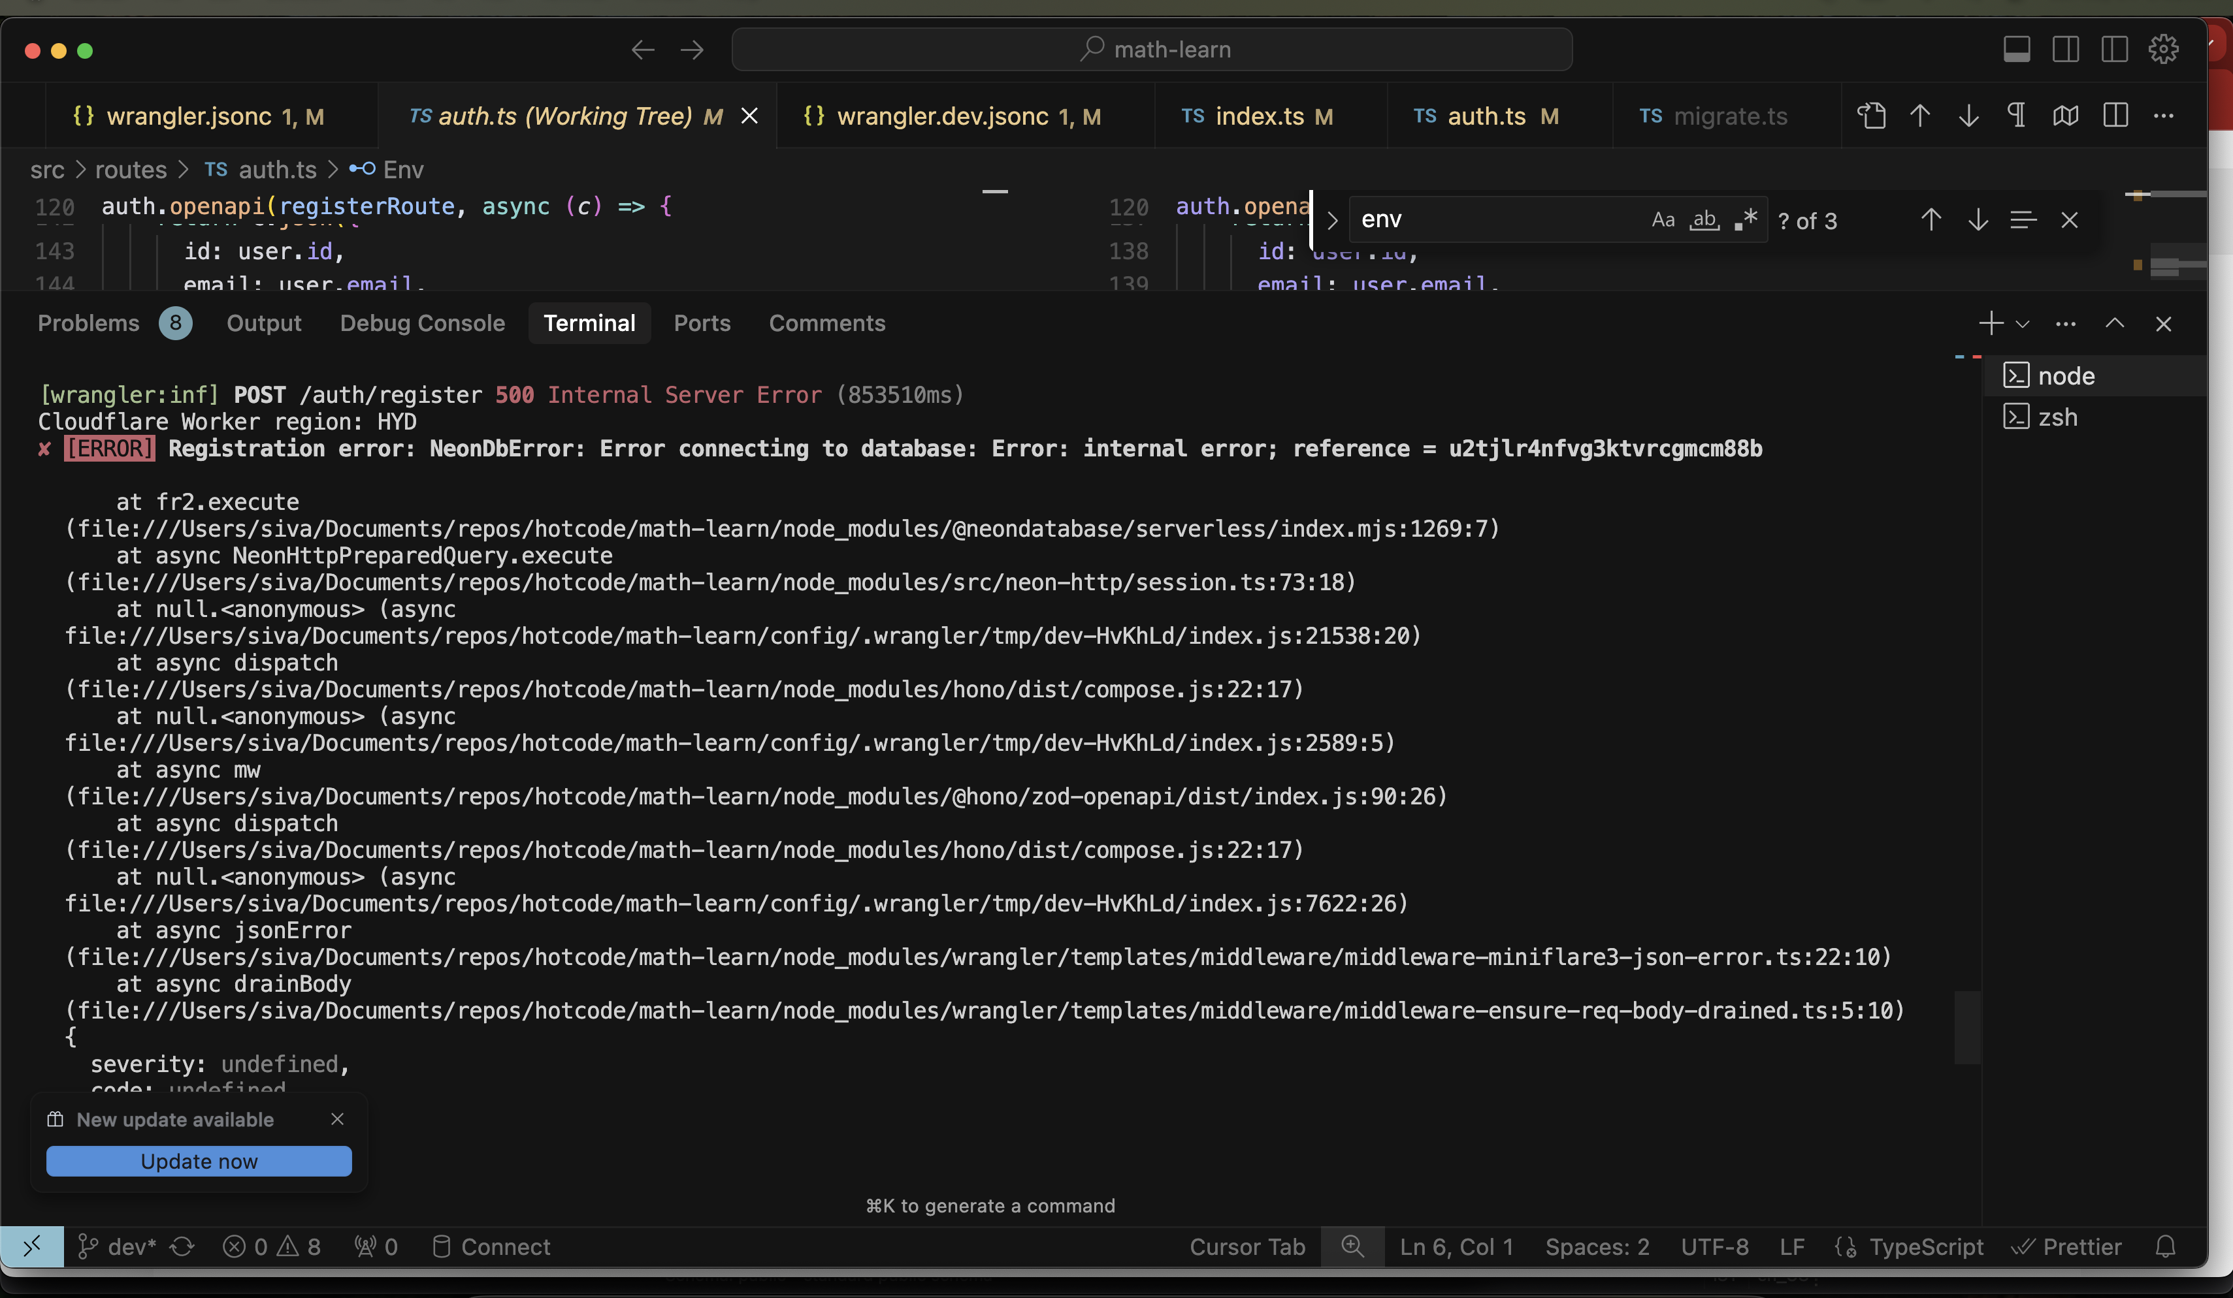Open the editor More Actions ellipsis

tap(2163, 116)
